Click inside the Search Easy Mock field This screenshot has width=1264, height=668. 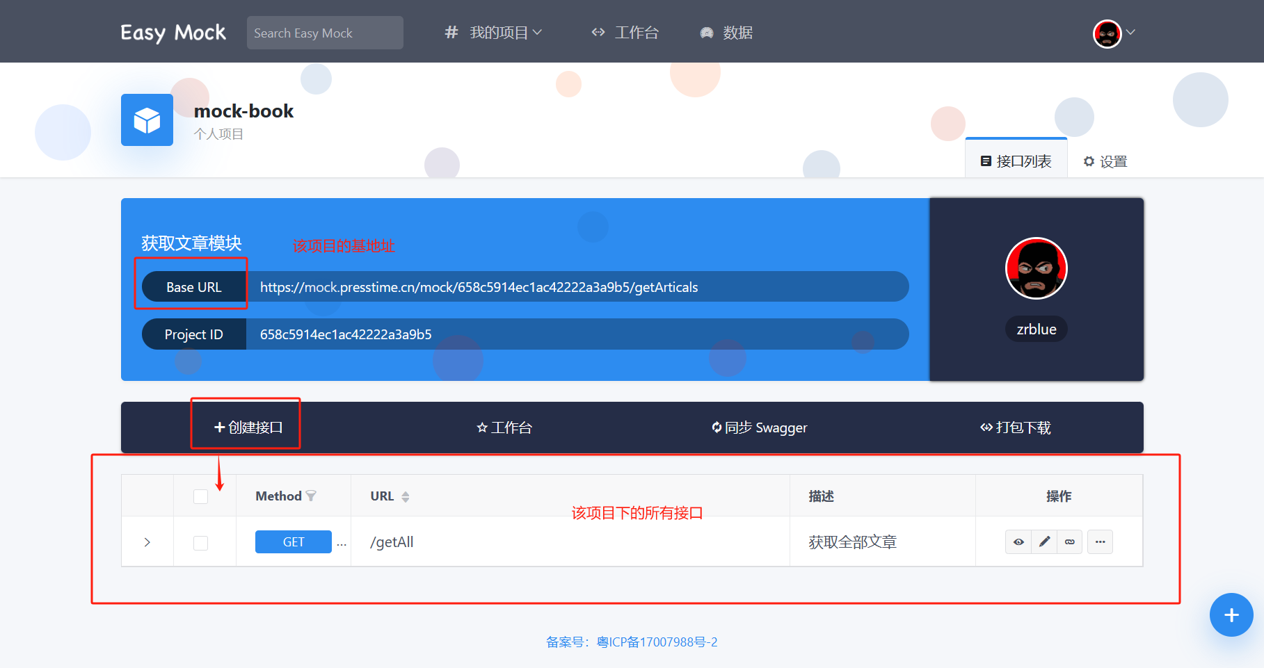tap(324, 32)
